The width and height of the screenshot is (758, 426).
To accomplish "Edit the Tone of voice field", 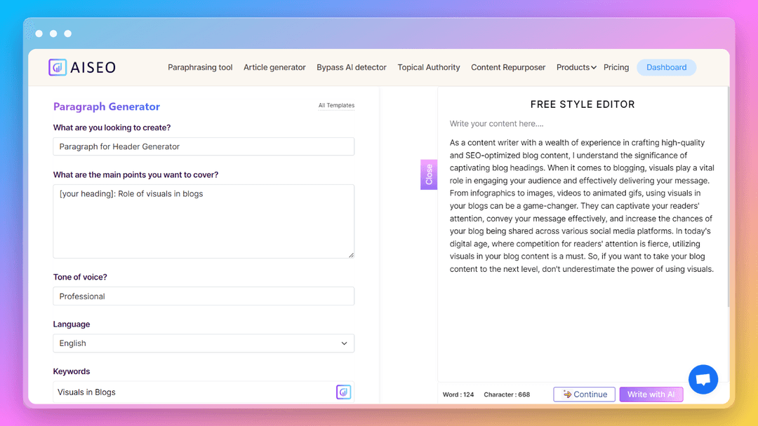I will 204,296.
